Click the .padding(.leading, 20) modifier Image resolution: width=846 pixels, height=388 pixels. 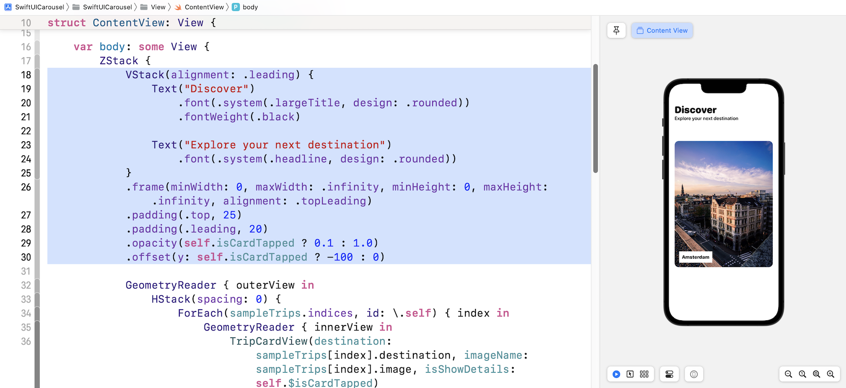(x=197, y=229)
